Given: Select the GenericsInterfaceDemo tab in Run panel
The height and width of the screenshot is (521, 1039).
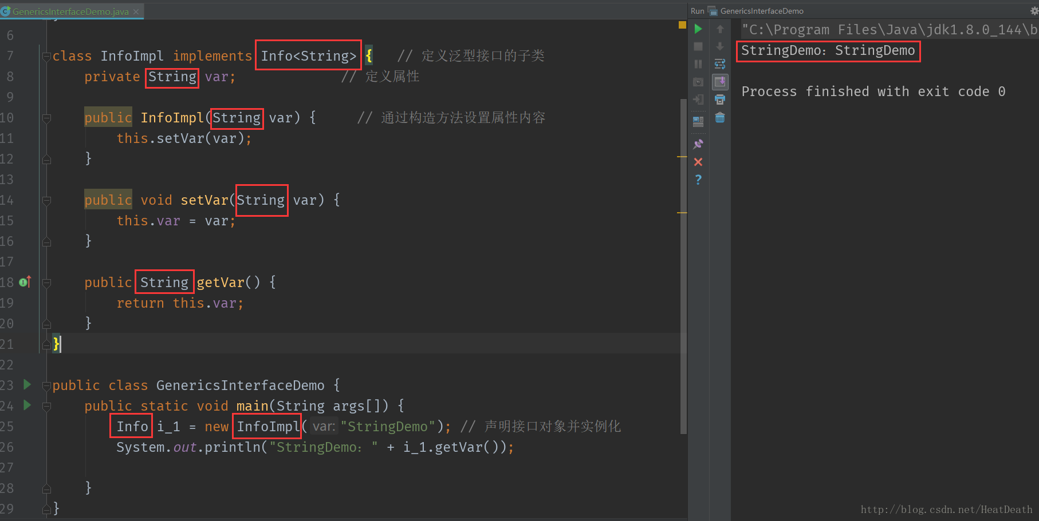Looking at the screenshot, I should click(762, 11).
